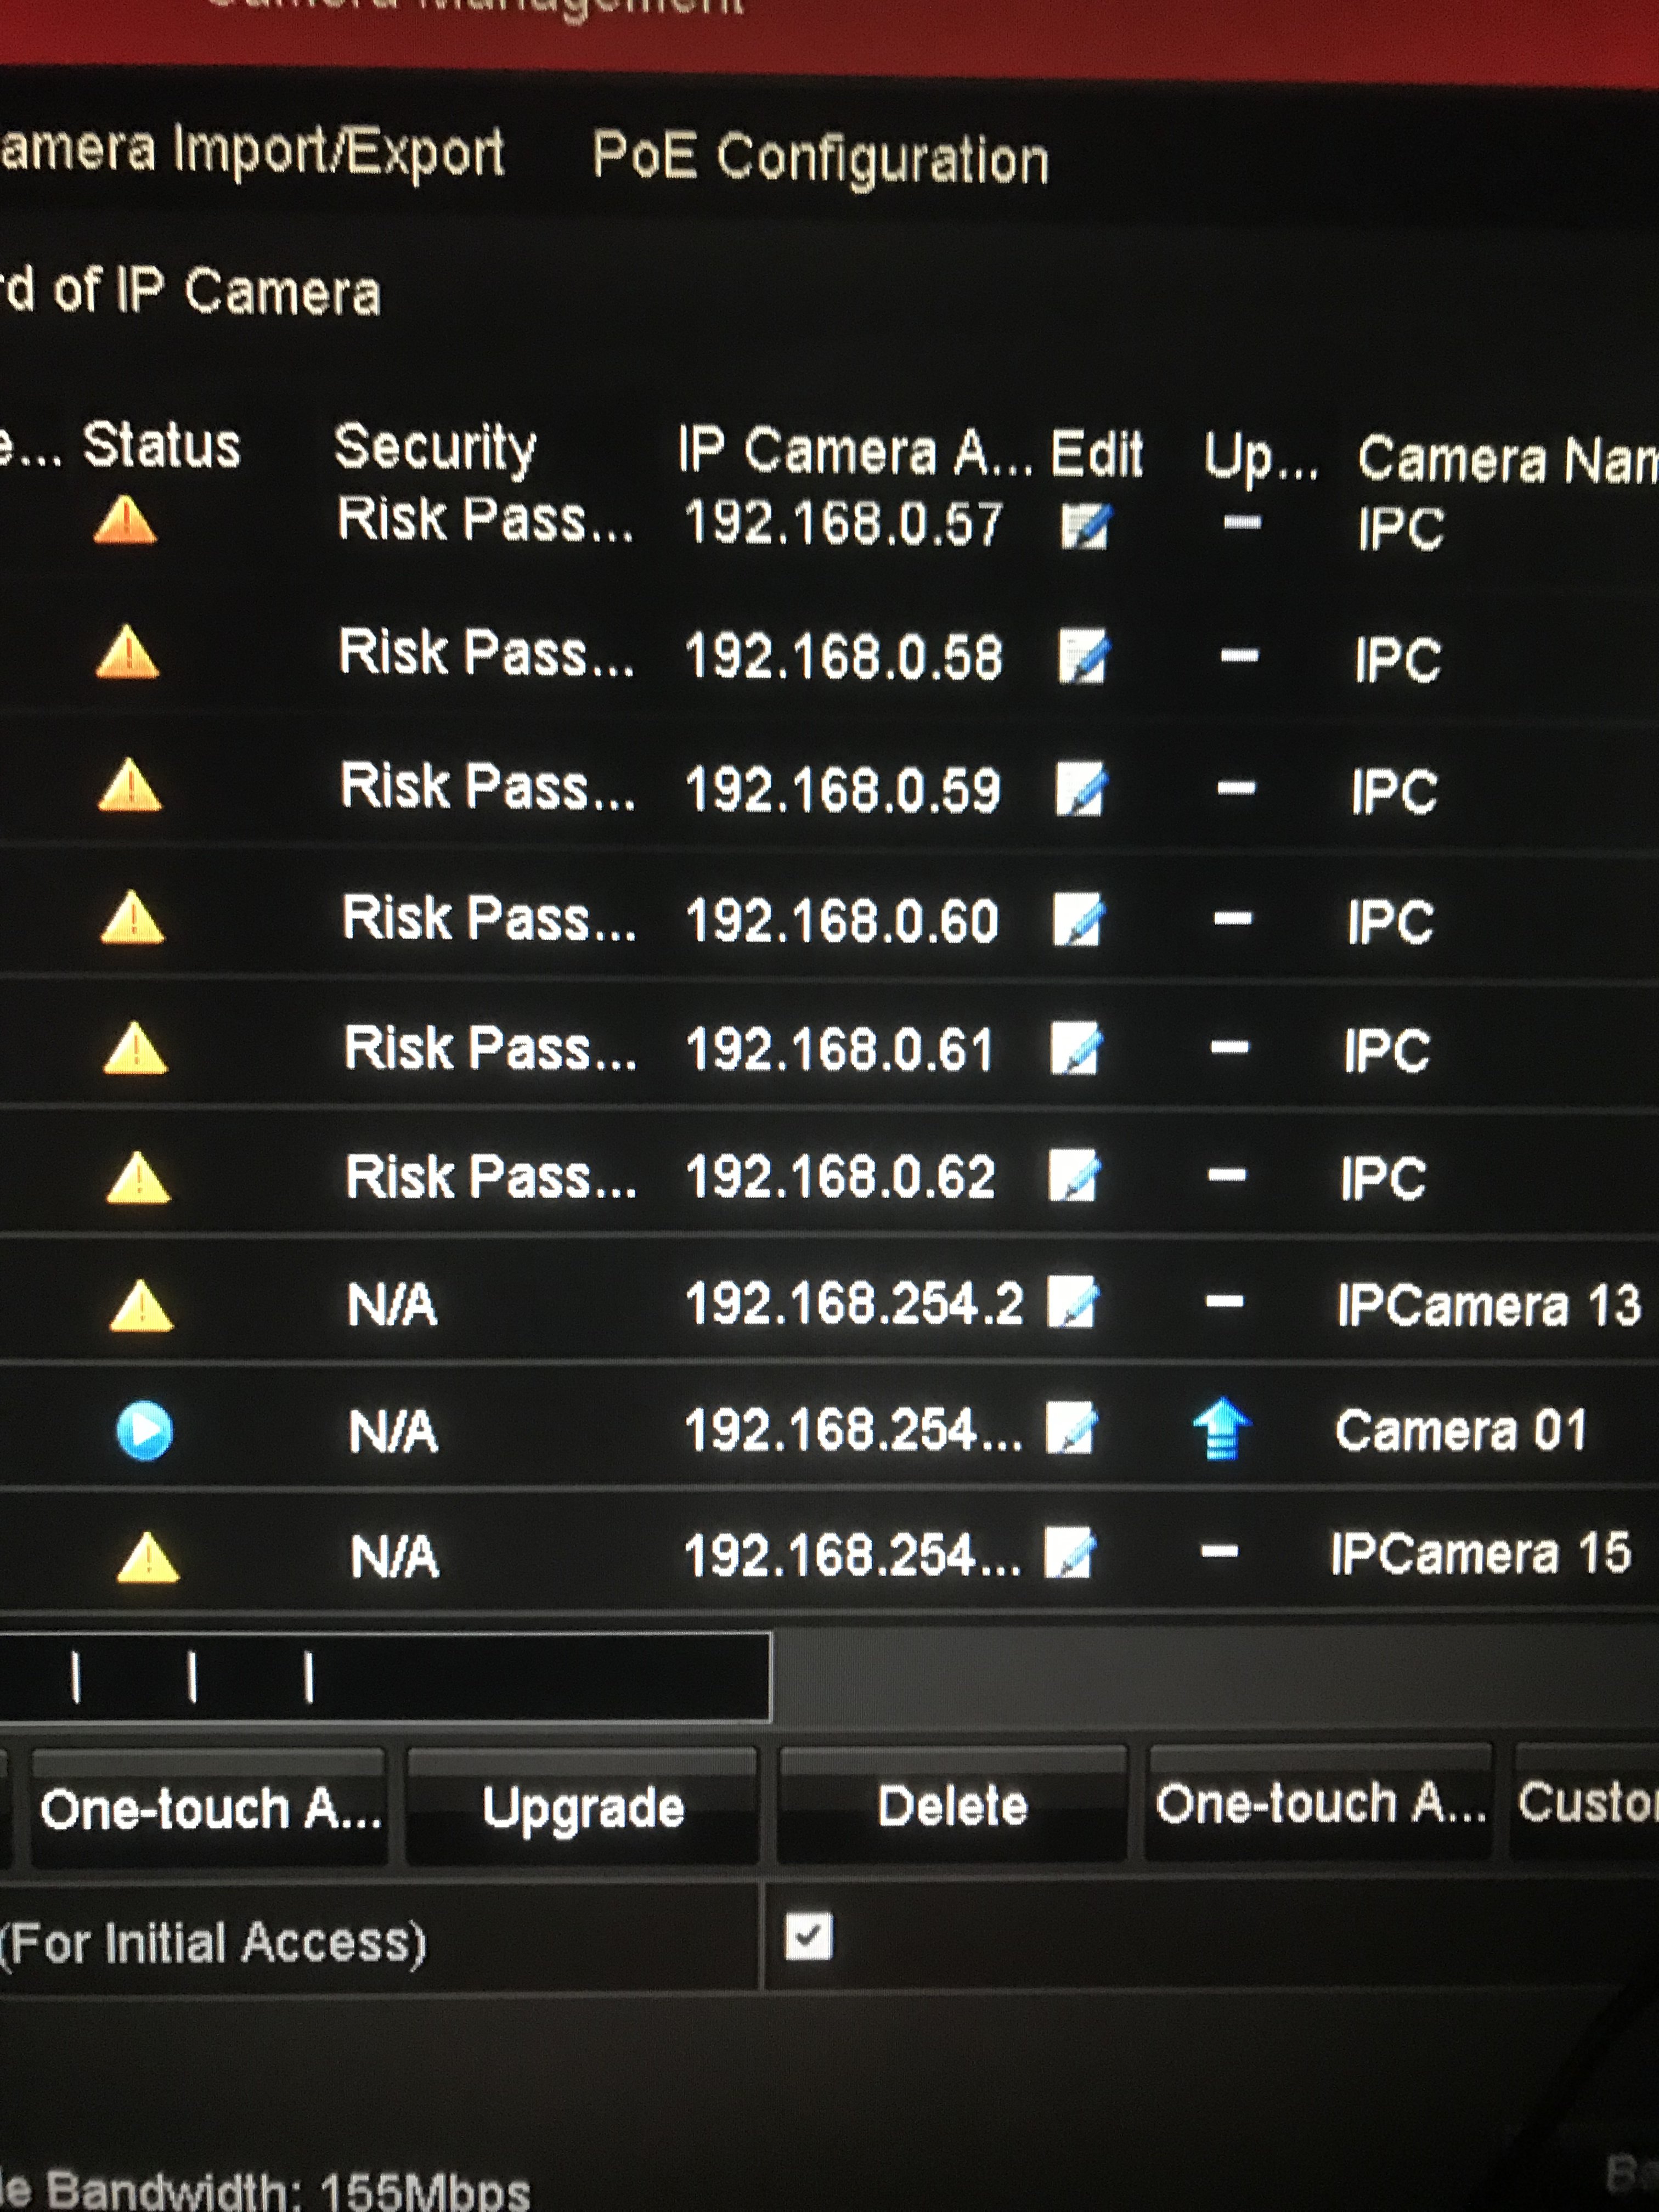Click the Status column header
This screenshot has width=1659, height=2212.
click(161, 444)
